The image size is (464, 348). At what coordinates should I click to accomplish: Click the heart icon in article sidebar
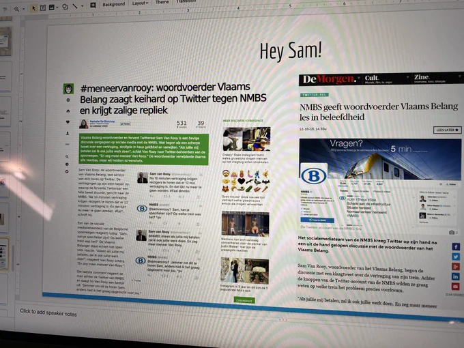[x=68, y=122]
